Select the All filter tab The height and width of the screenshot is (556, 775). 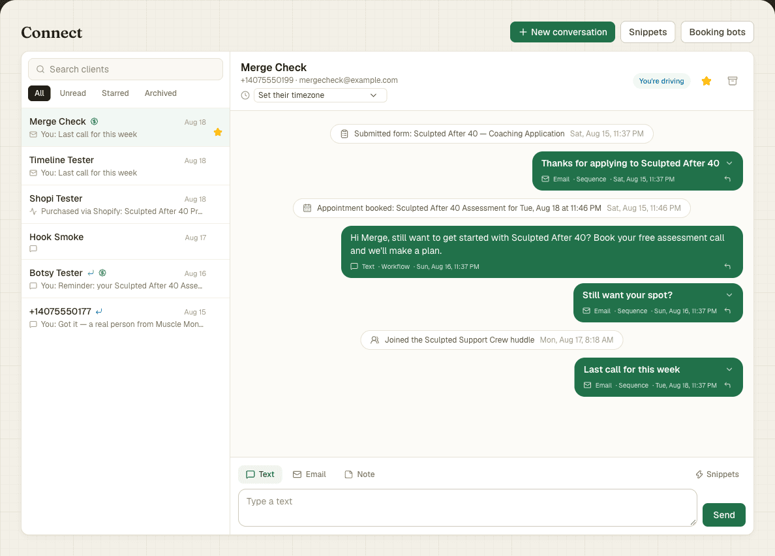[40, 93]
